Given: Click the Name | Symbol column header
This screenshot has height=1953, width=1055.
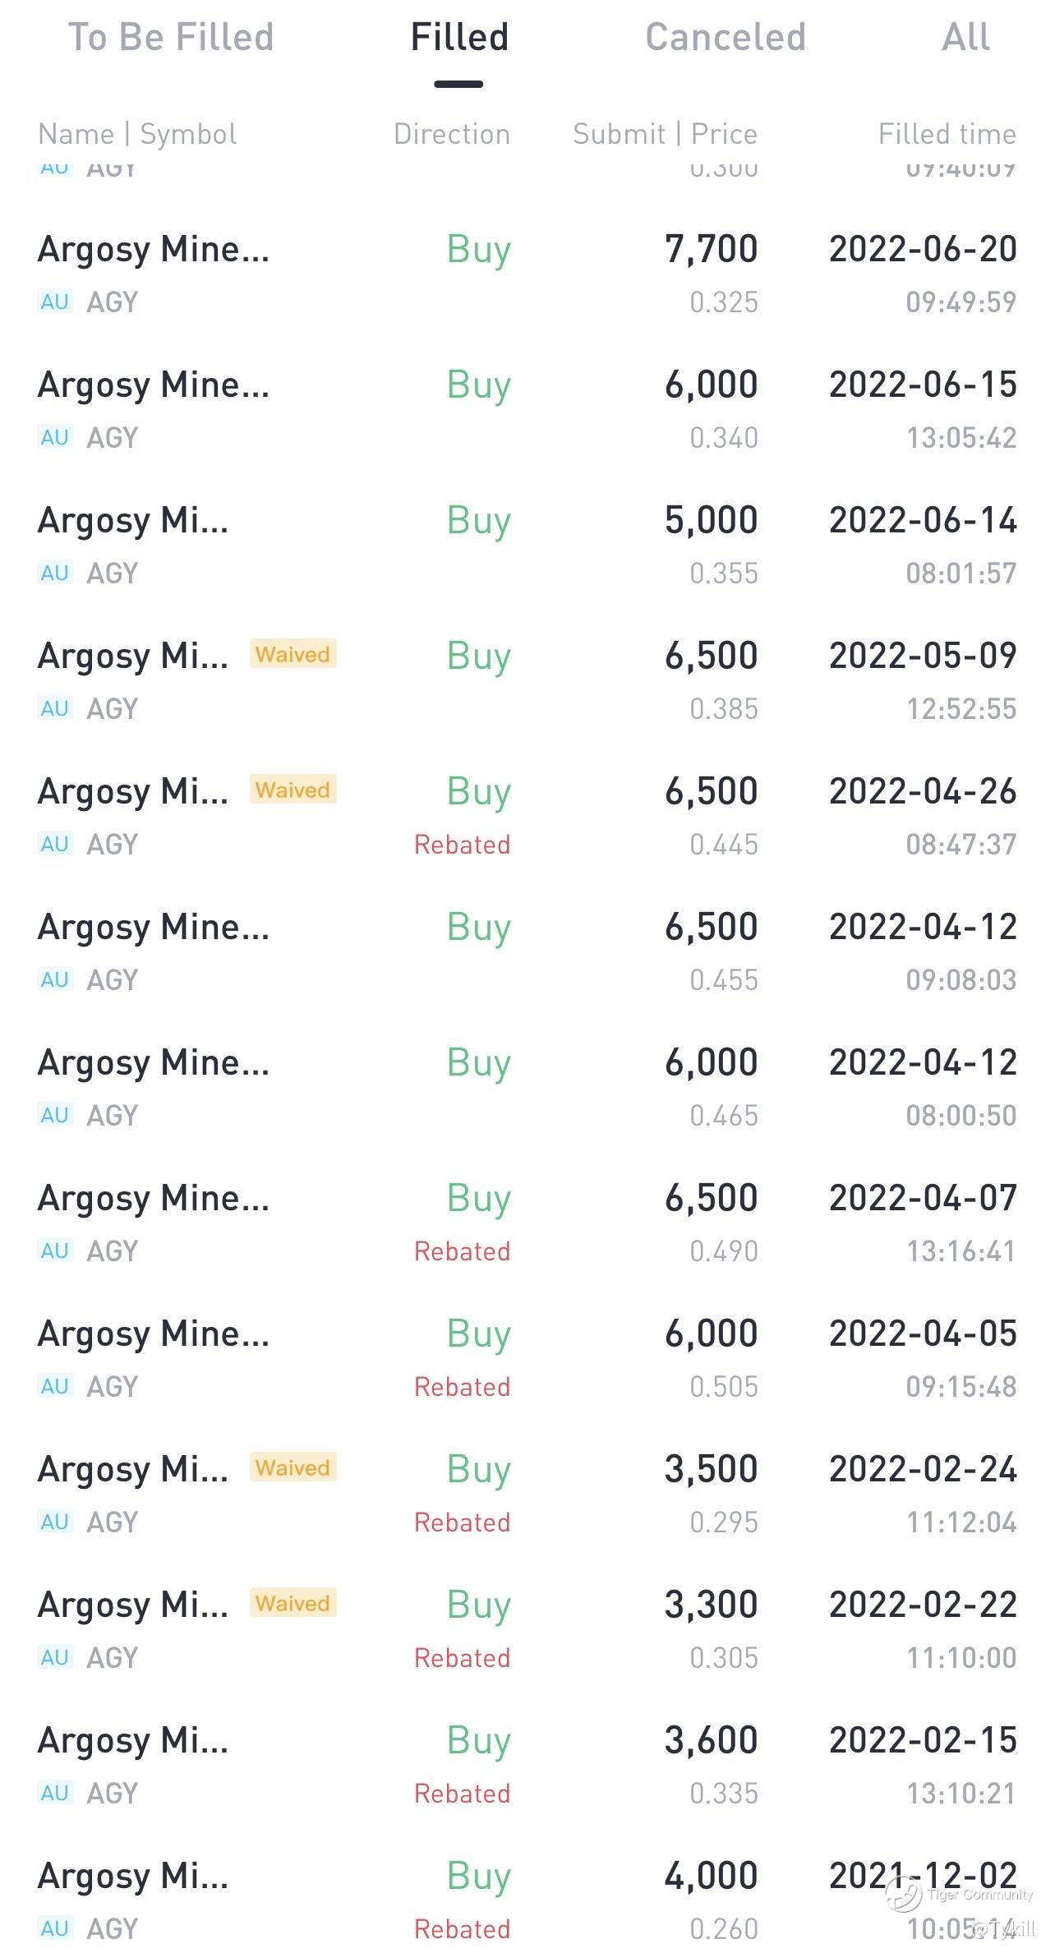Looking at the screenshot, I should pyautogui.click(x=137, y=134).
